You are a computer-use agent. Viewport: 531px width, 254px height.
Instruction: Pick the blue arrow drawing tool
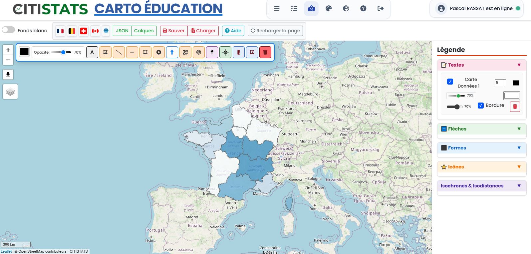[172, 52]
